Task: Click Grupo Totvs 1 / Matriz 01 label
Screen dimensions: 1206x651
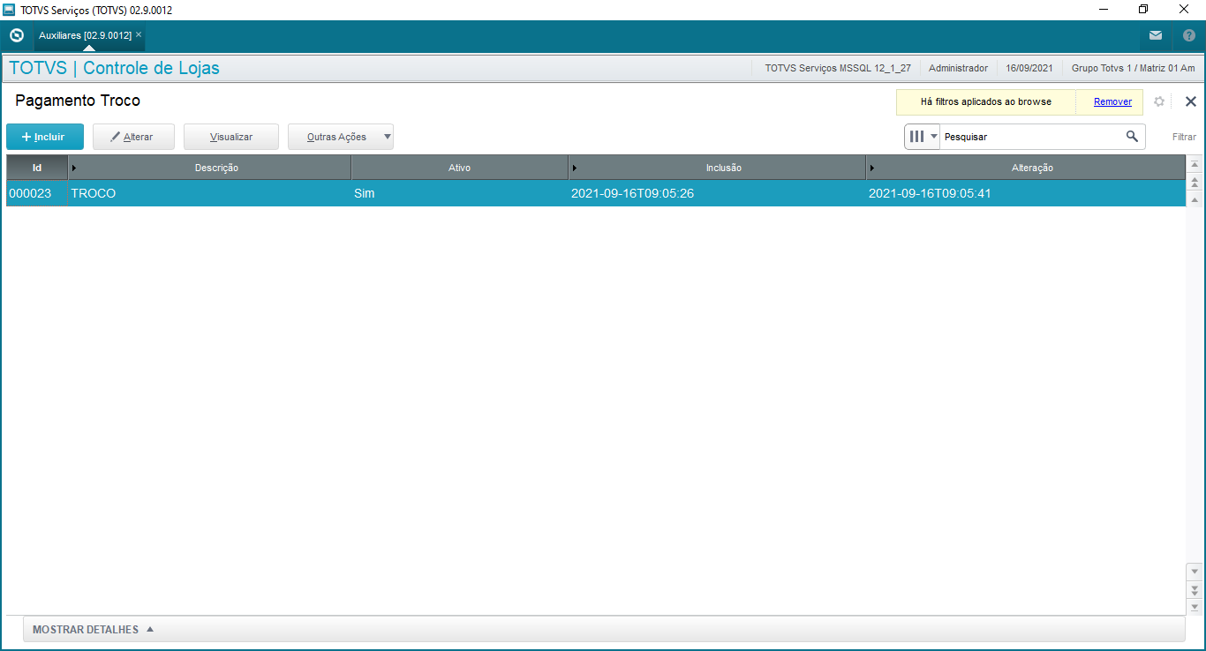Action: pyautogui.click(x=1133, y=68)
